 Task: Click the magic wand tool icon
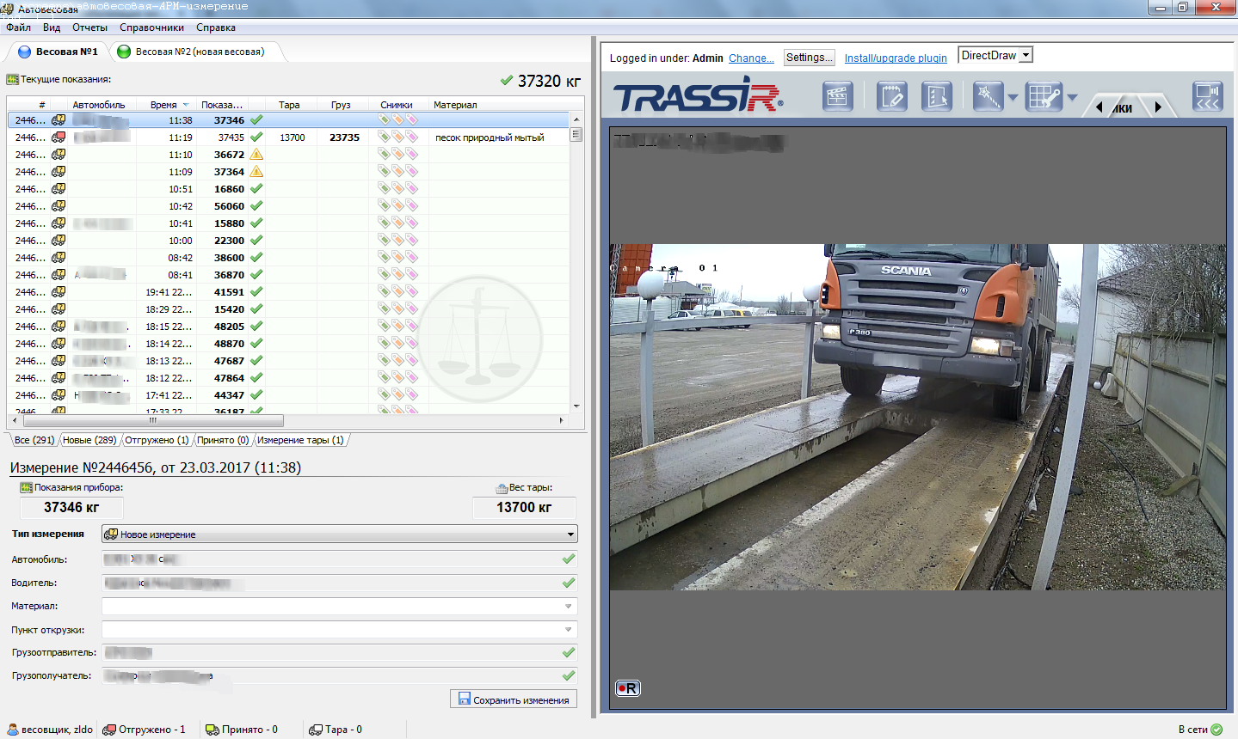(988, 96)
